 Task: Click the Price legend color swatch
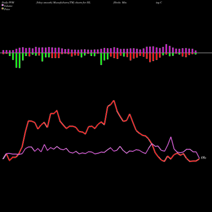coord(3,8)
